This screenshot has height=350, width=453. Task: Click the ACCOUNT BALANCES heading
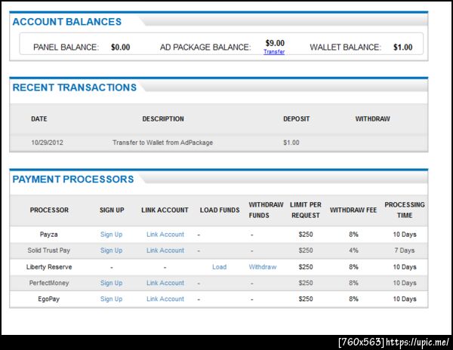67,22
